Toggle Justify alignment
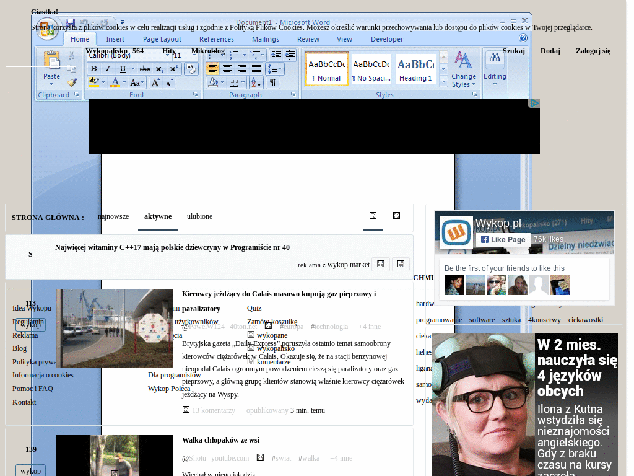 point(256,68)
